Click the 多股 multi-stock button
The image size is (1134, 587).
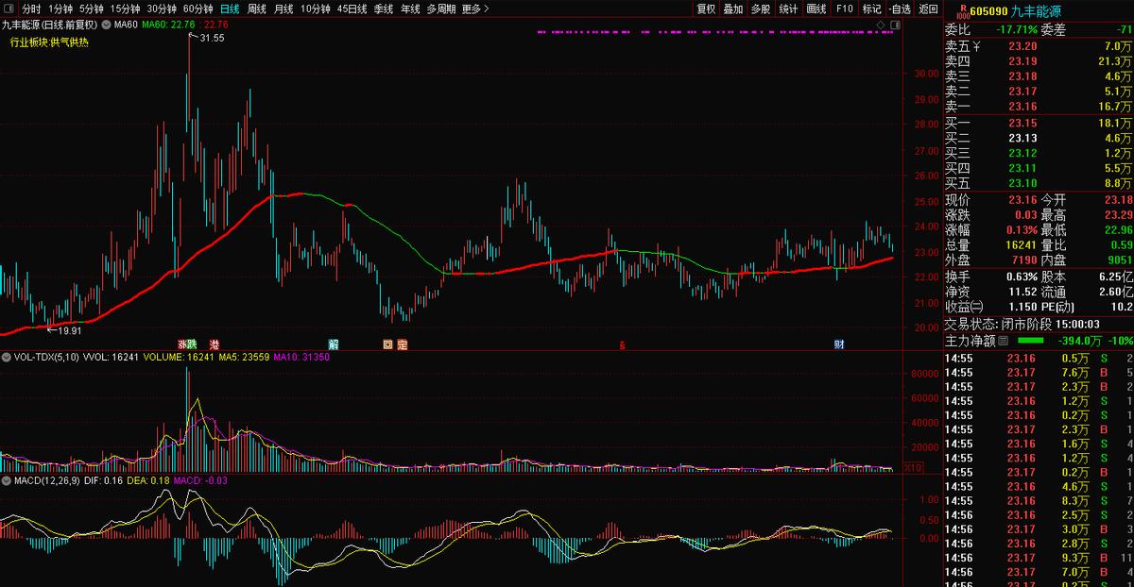click(x=761, y=8)
